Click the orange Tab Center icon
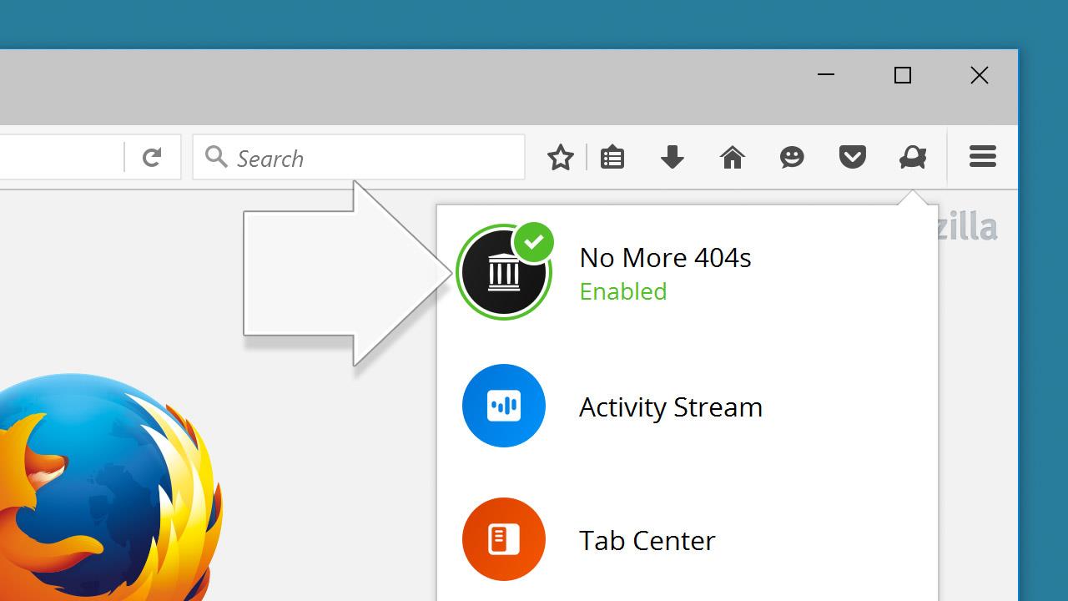 coord(504,539)
